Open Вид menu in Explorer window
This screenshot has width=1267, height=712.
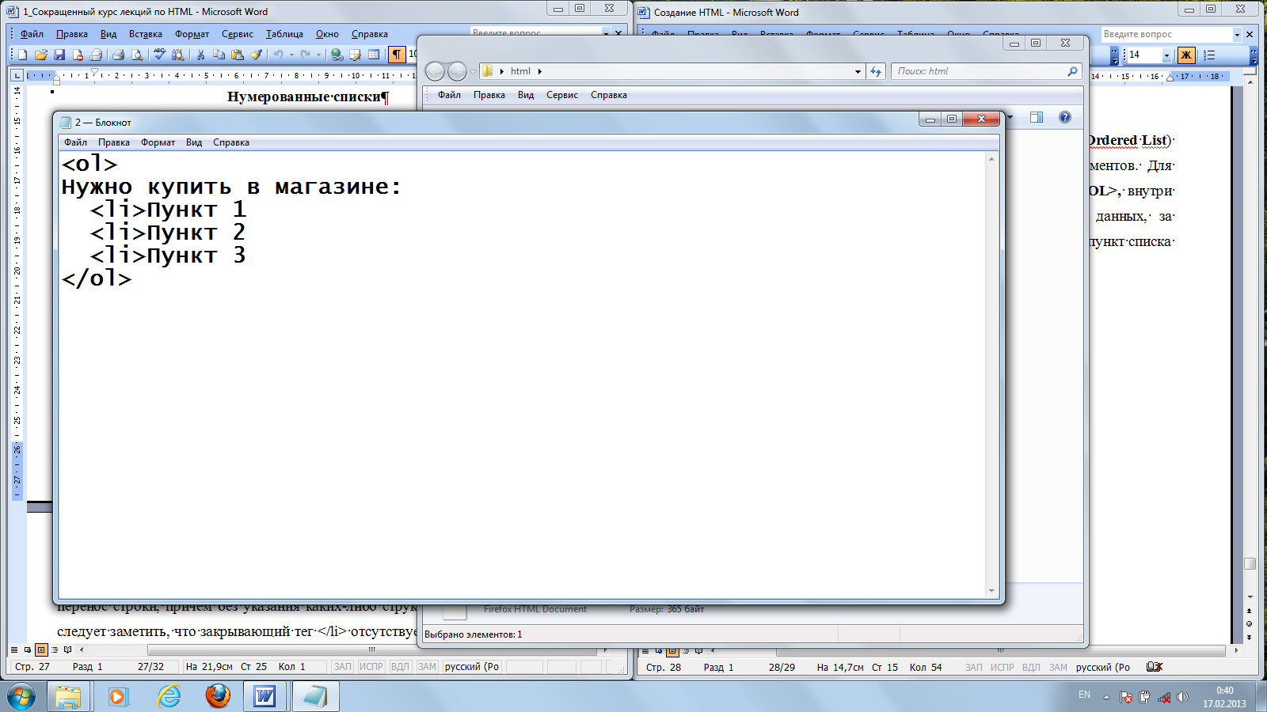[526, 95]
